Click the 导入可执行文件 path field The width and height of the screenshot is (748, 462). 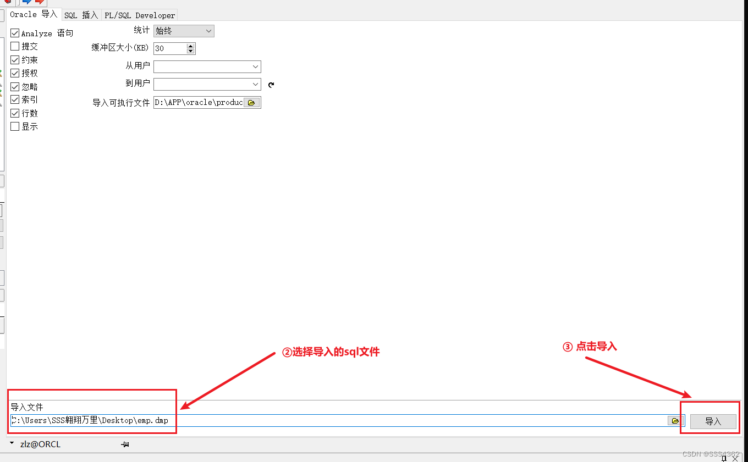tap(199, 103)
